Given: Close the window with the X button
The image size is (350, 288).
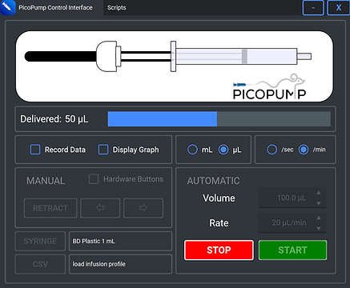Looking at the screenshot, I should coord(338,7).
